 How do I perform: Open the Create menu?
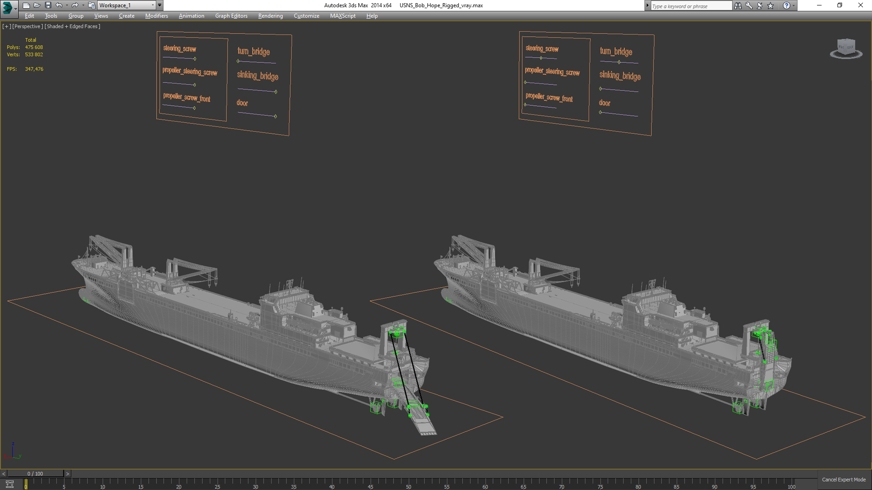(127, 16)
